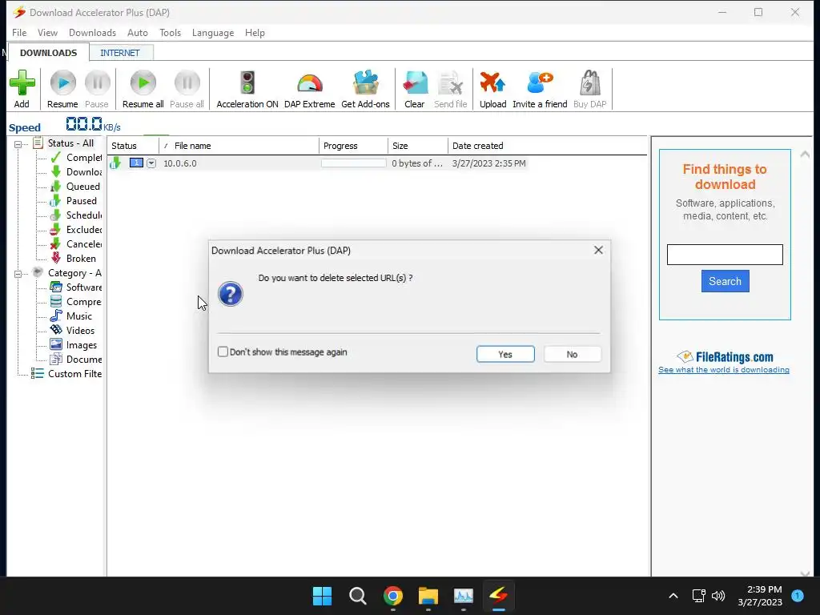Screen dimensions: 820x615
Task: Open the Auto menu
Action: (138, 32)
